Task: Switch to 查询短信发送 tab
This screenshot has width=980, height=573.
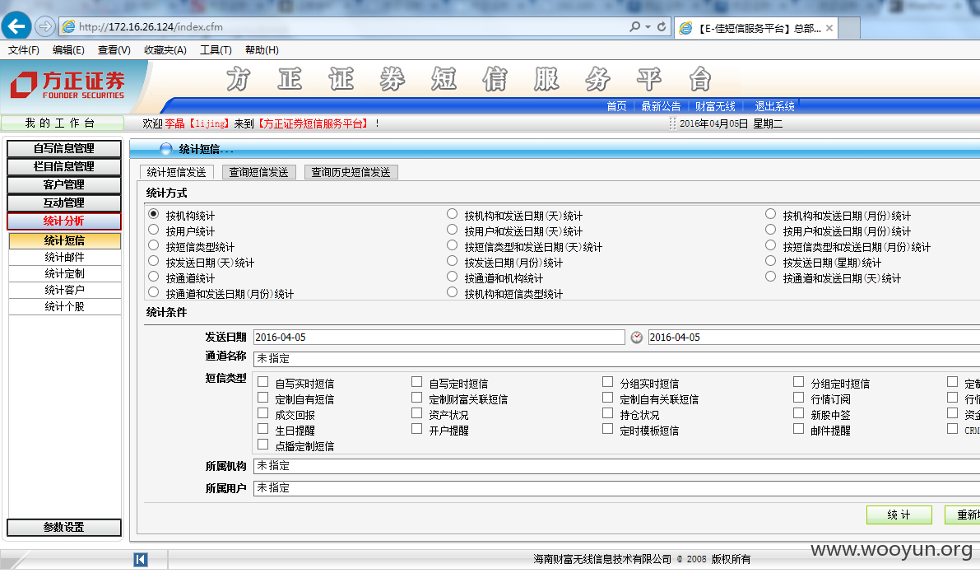Action: [258, 173]
